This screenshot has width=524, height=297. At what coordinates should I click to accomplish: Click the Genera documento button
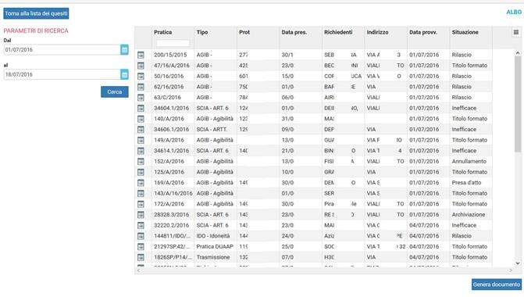(497, 284)
